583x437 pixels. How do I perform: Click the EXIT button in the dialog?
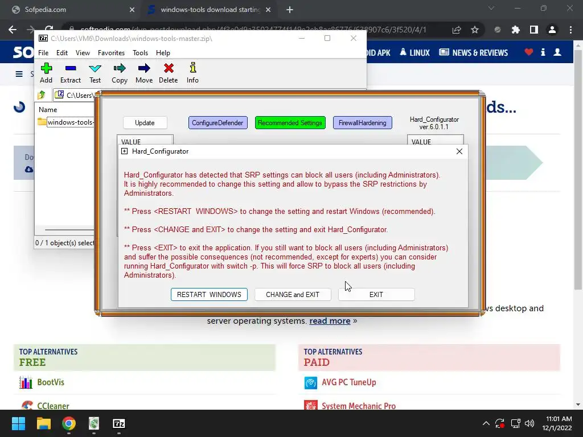(x=376, y=295)
